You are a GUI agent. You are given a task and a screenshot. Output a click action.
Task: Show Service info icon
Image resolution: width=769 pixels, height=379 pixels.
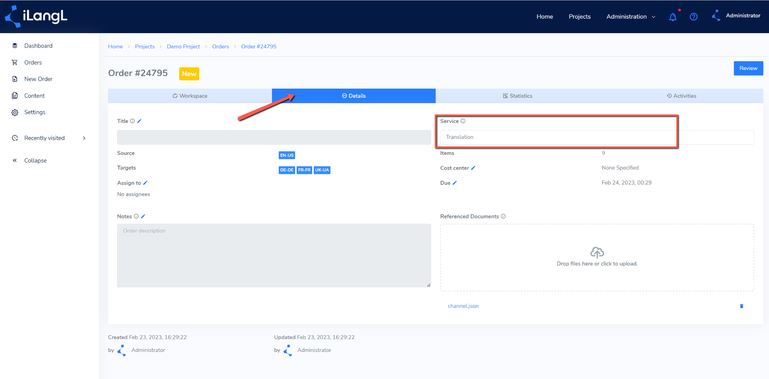[463, 121]
